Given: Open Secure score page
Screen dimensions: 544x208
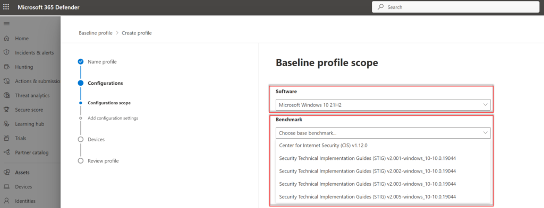Looking at the screenshot, I should click(x=29, y=110).
